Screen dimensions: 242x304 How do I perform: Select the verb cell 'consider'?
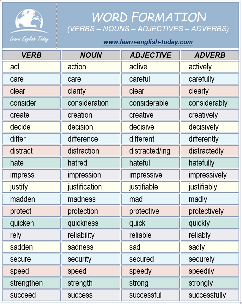click(32, 103)
